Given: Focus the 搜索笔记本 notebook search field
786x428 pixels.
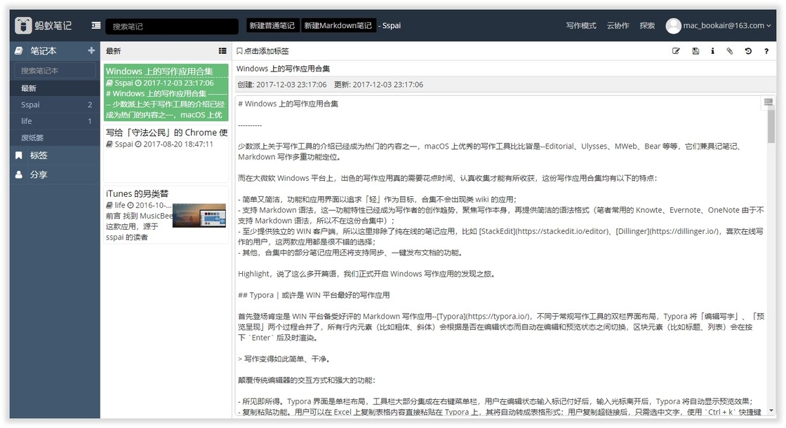Looking at the screenshot, I should coord(55,71).
